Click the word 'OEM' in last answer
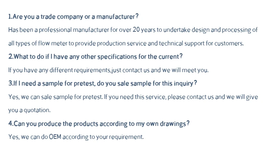The width and height of the screenshot is (268, 146). tap(55, 137)
